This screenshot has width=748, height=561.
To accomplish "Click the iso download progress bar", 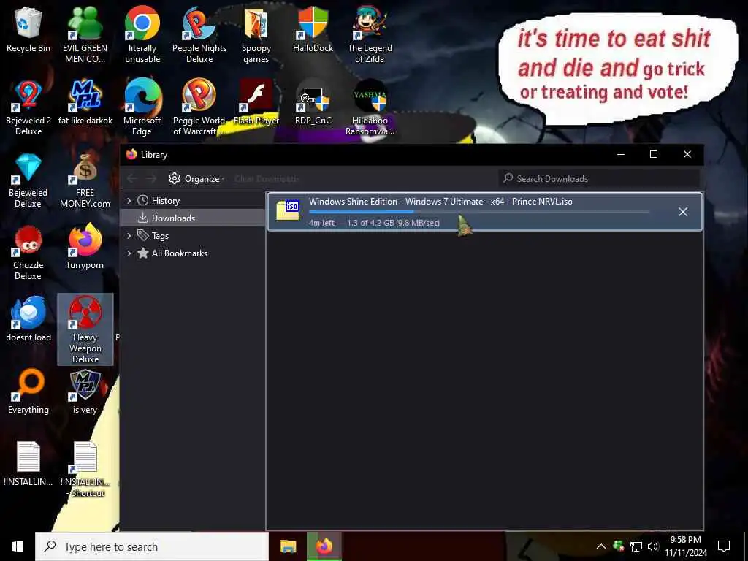I will coord(479,212).
